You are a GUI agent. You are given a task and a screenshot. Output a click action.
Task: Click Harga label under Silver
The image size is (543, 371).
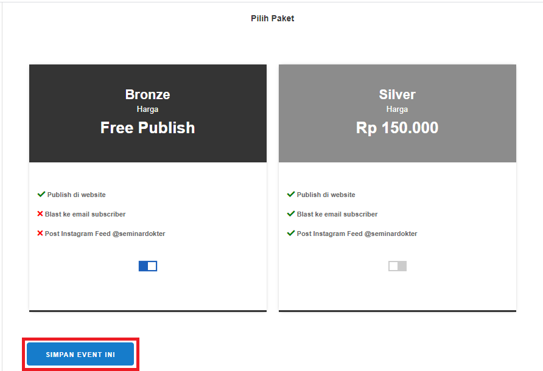pyautogui.click(x=398, y=109)
